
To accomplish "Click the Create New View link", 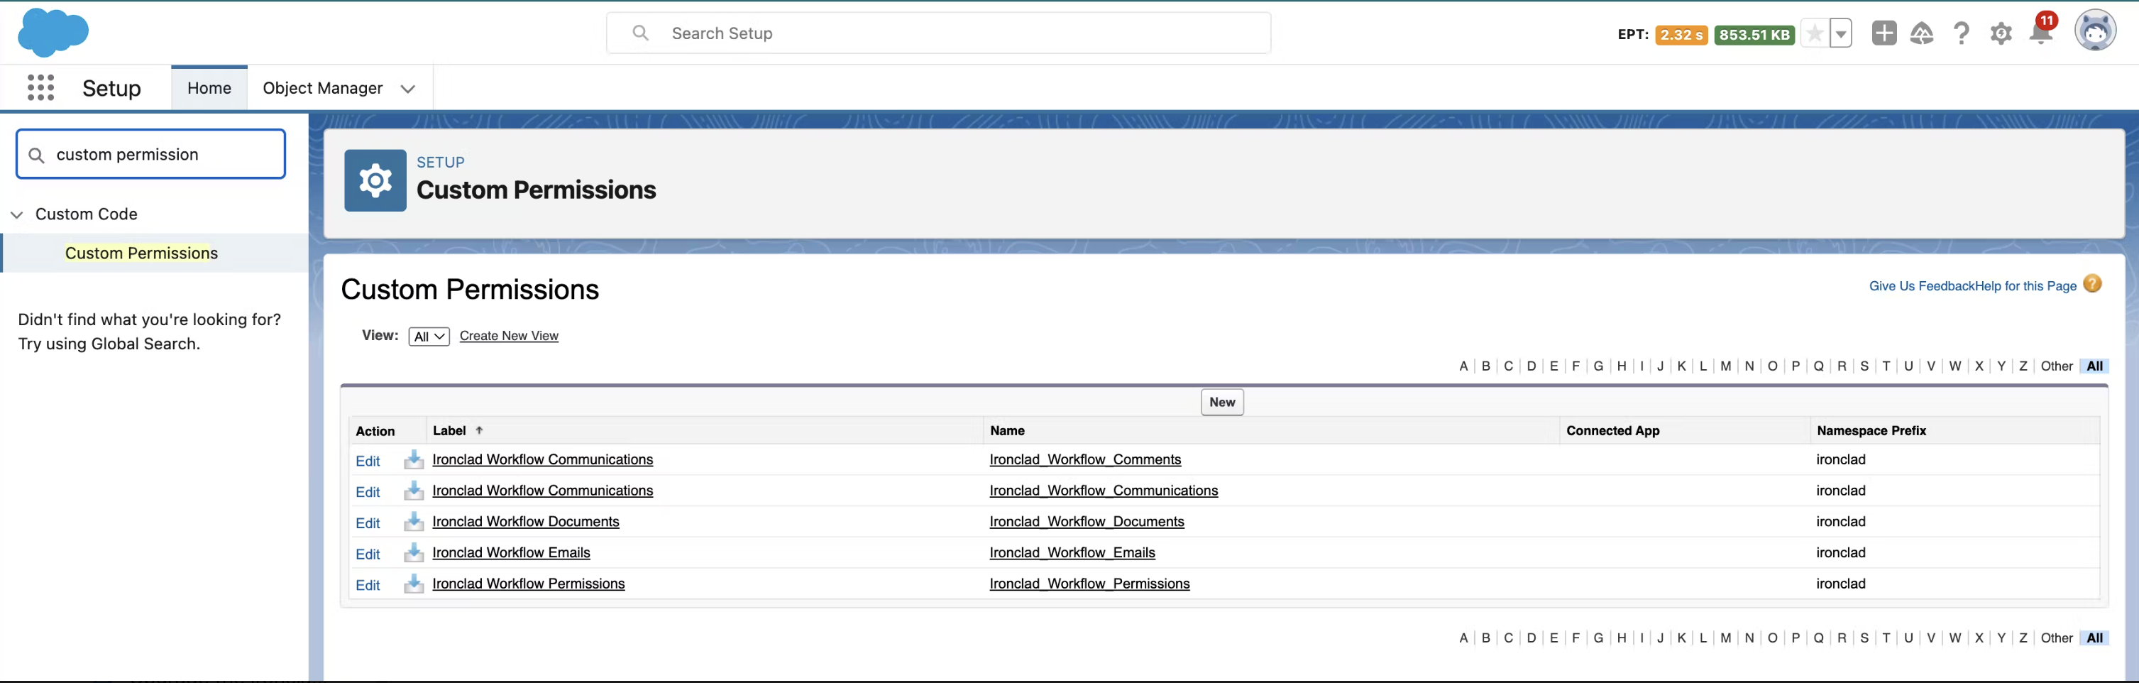I will click(509, 336).
